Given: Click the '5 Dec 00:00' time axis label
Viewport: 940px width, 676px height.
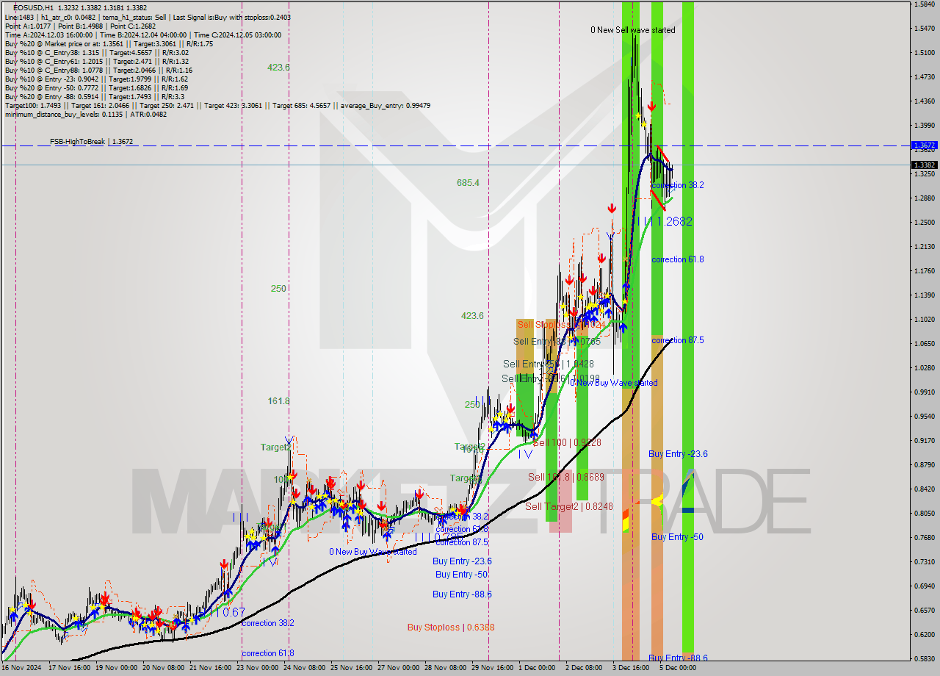Looking at the screenshot, I should 678,668.
